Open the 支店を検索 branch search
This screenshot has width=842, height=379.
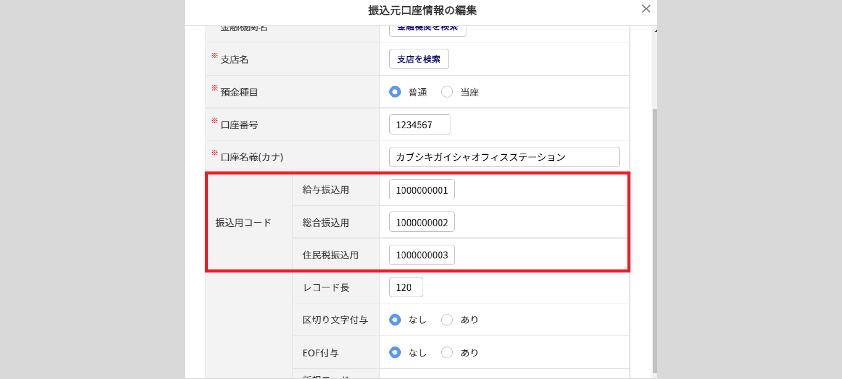point(419,59)
